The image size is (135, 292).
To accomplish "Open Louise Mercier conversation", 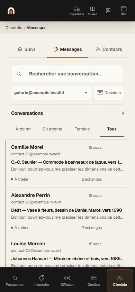I will pos(67,252).
